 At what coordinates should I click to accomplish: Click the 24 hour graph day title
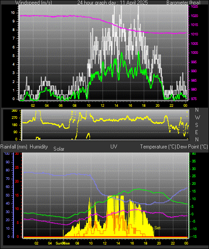point(113,3)
